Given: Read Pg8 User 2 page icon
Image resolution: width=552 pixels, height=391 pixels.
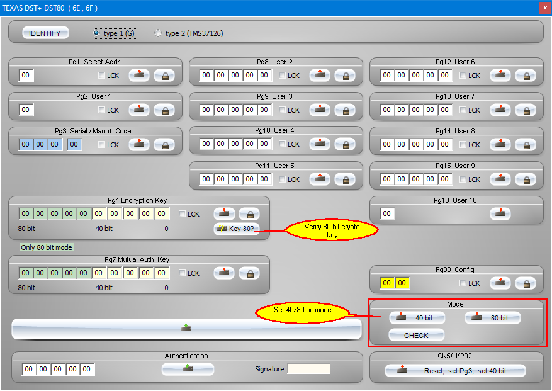Looking at the screenshot, I should [320, 75].
